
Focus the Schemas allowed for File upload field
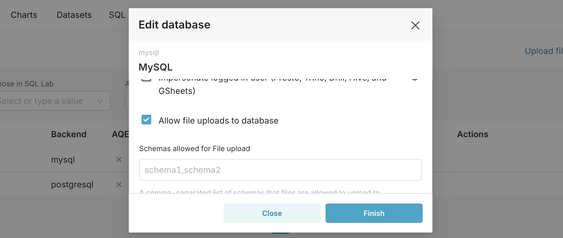click(280, 170)
